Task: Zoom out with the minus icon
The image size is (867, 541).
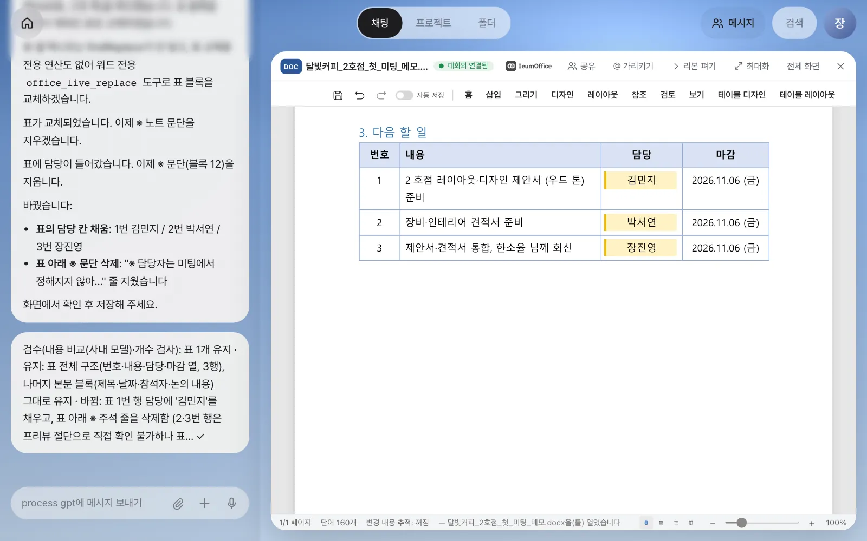Action: [x=713, y=523]
